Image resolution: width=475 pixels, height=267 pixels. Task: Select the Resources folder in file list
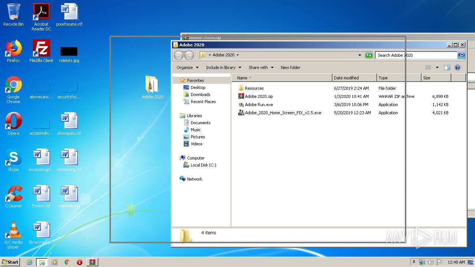(x=254, y=88)
